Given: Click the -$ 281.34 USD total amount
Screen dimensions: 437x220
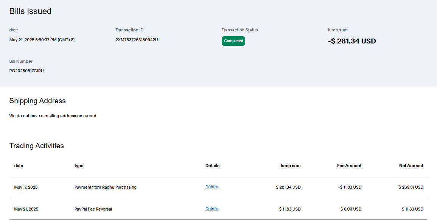Looking at the screenshot, I should coord(352,41).
